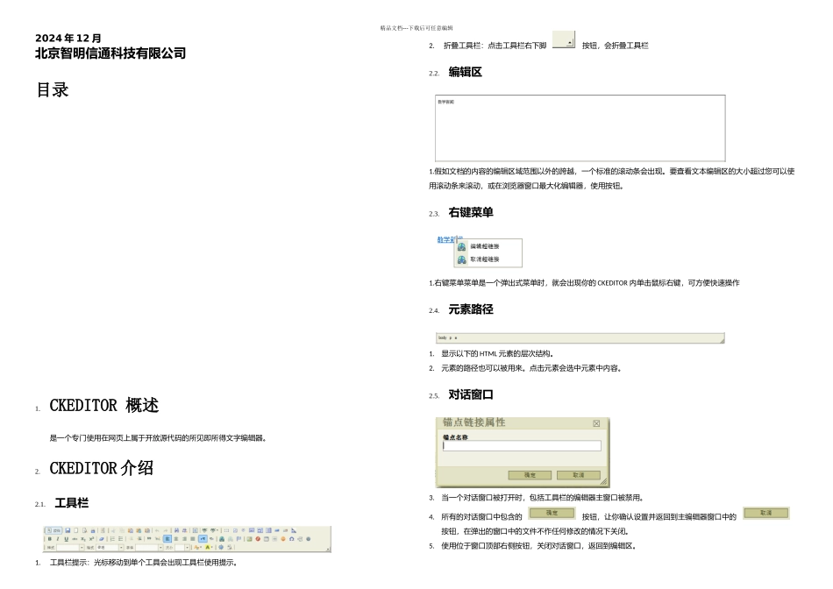This screenshot has height=589, width=833.
Task: Click the Save floppy-disk icon in toolbar
Action: click(68, 530)
